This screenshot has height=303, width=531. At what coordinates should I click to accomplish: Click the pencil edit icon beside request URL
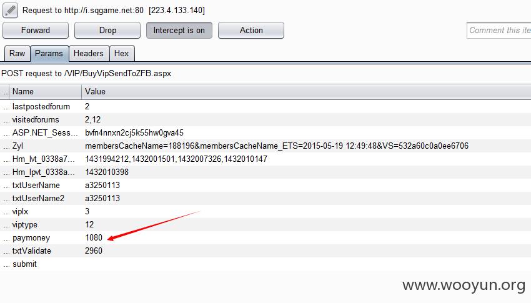[10, 10]
